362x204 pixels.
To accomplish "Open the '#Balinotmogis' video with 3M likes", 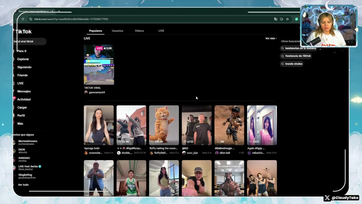I will pos(229,125).
